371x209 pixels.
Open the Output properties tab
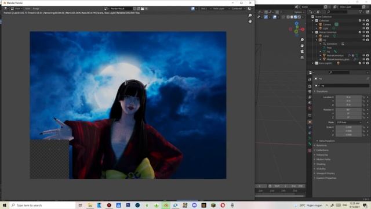tap(310, 92)
